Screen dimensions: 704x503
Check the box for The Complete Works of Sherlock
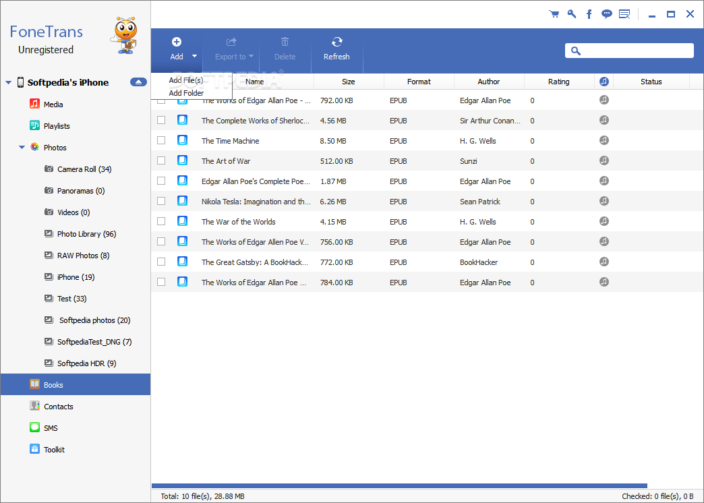click(161, 121)
